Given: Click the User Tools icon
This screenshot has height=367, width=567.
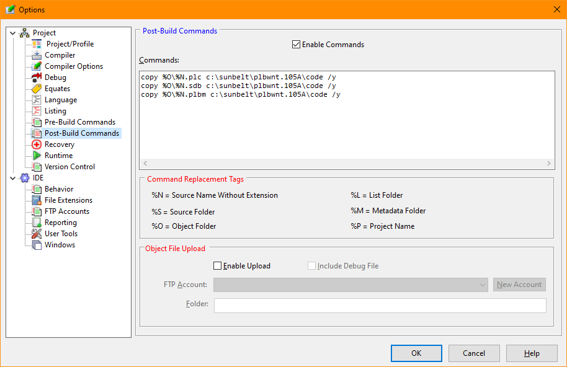Looking at the screenshot, I should [37, 234].
